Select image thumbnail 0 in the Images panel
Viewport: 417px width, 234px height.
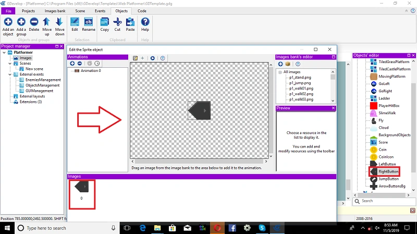point(82,194)
